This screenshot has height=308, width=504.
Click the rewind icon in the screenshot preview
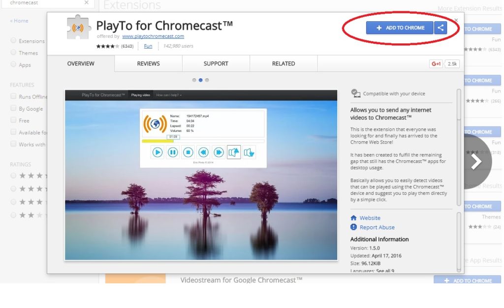pos(203,152)
